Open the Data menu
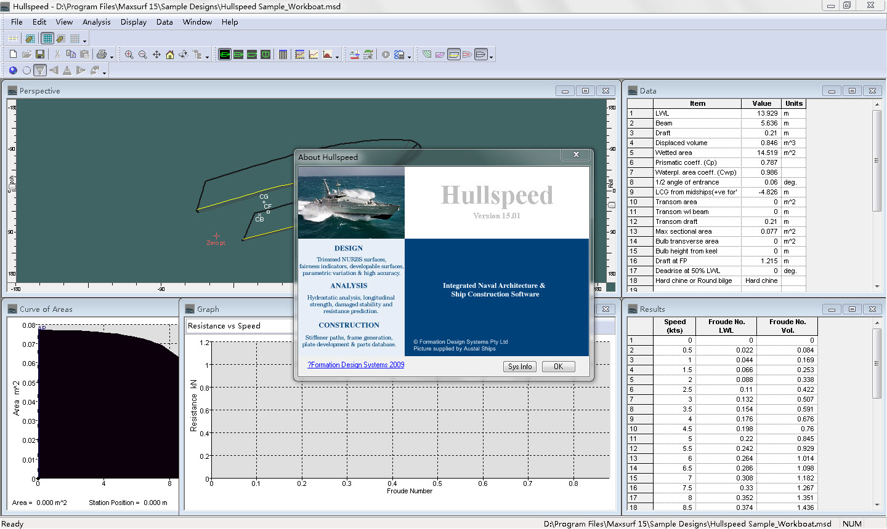Screen dimensions: 887x529 164,22
